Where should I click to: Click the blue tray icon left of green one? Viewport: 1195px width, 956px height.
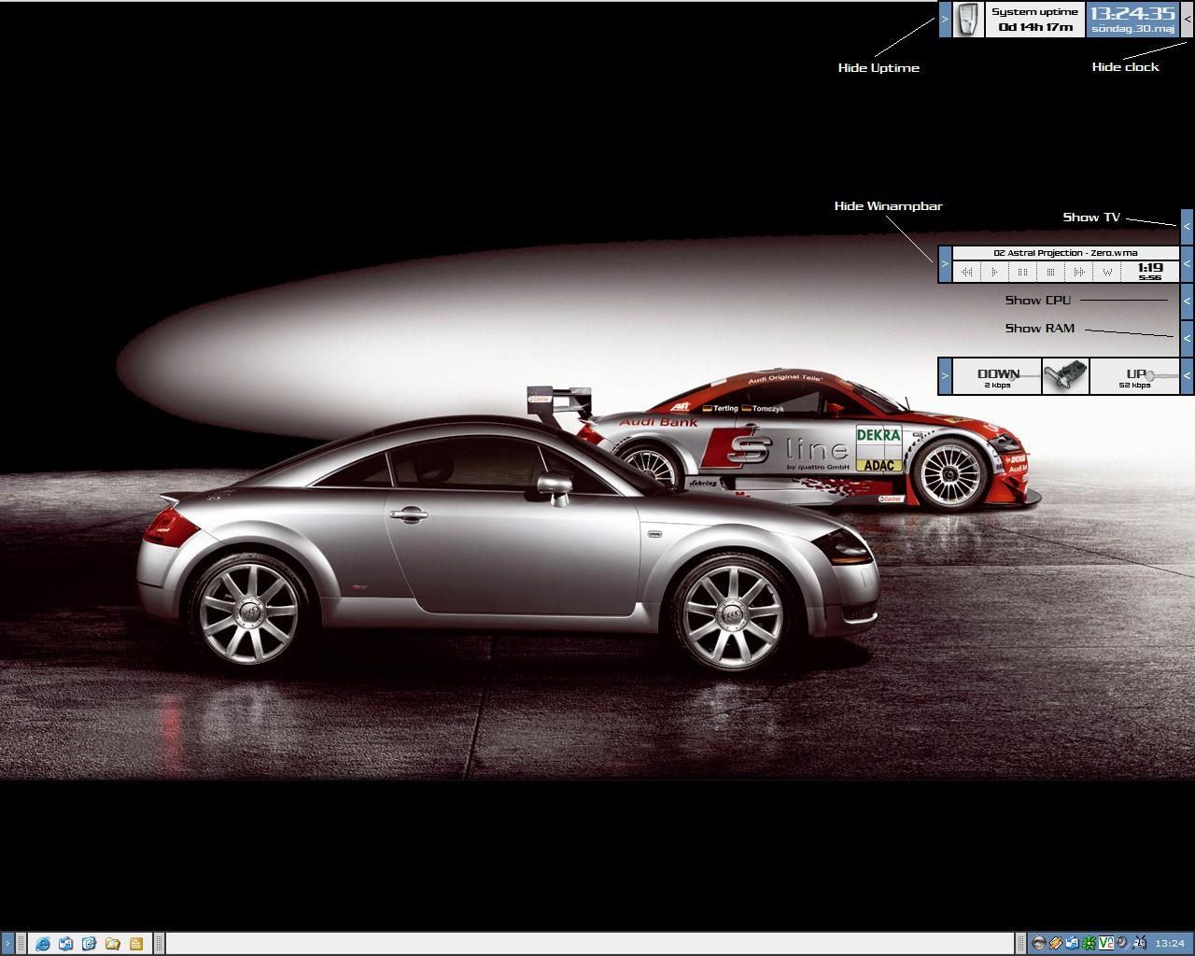click(1073, 943)
